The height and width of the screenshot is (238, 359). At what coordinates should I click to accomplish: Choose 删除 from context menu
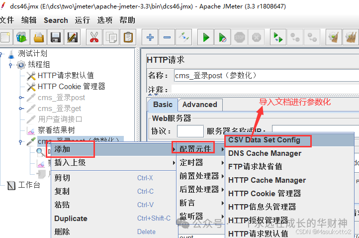click(x=113, y=232)
